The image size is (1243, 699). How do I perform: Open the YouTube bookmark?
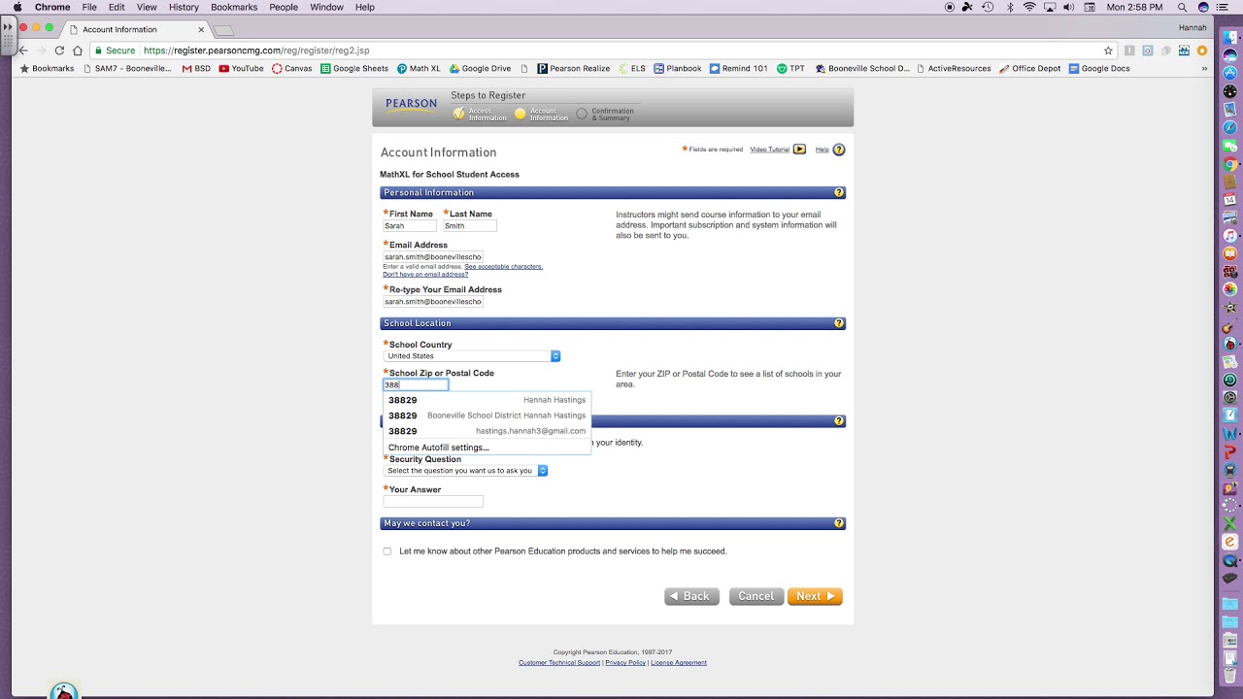[241, 69]
